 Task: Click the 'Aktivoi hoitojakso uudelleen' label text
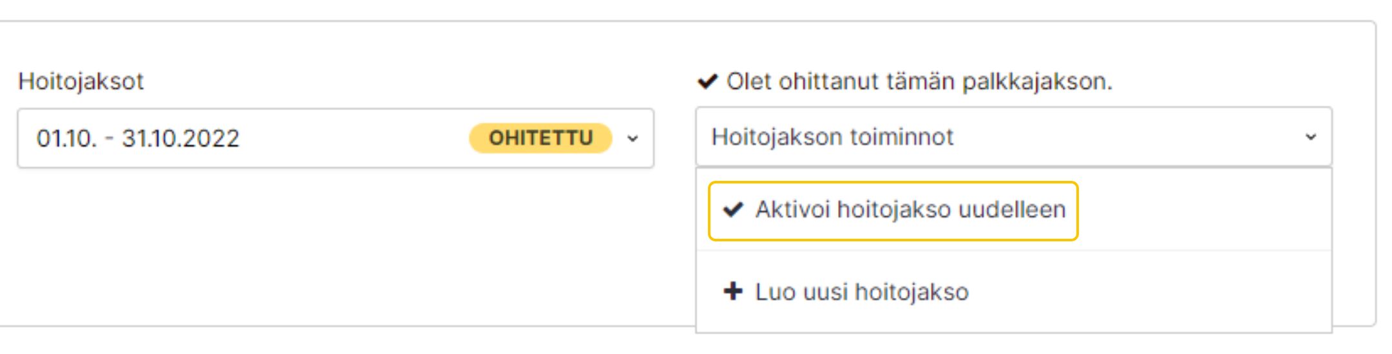910,210
